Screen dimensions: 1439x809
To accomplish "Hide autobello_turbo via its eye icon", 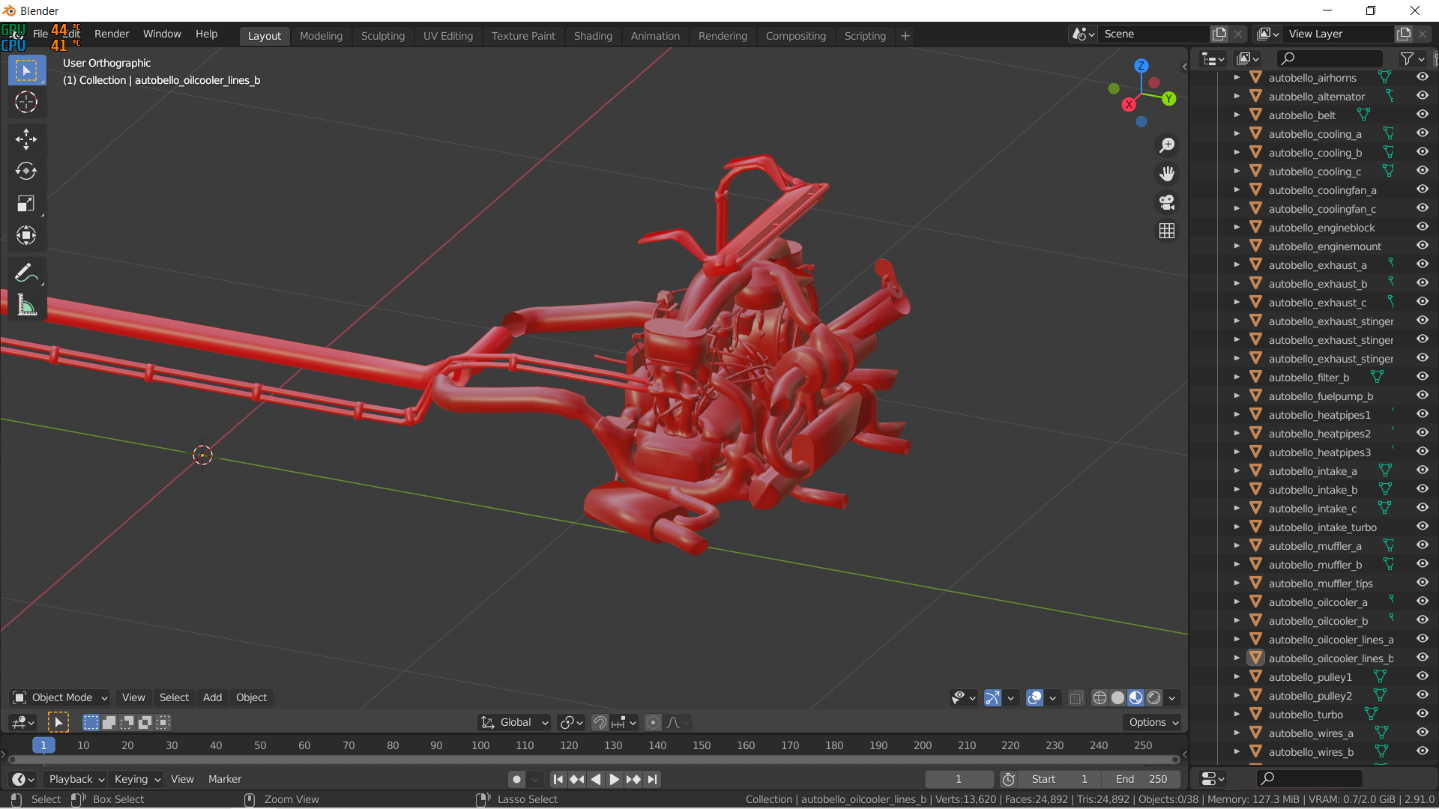I will [x=1422, y=714].
